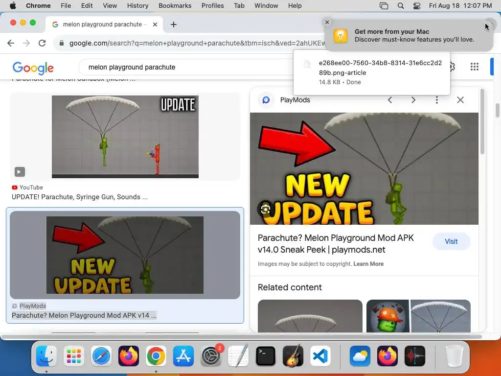Open TextEdit from the dock

click(x=238, y=356)
